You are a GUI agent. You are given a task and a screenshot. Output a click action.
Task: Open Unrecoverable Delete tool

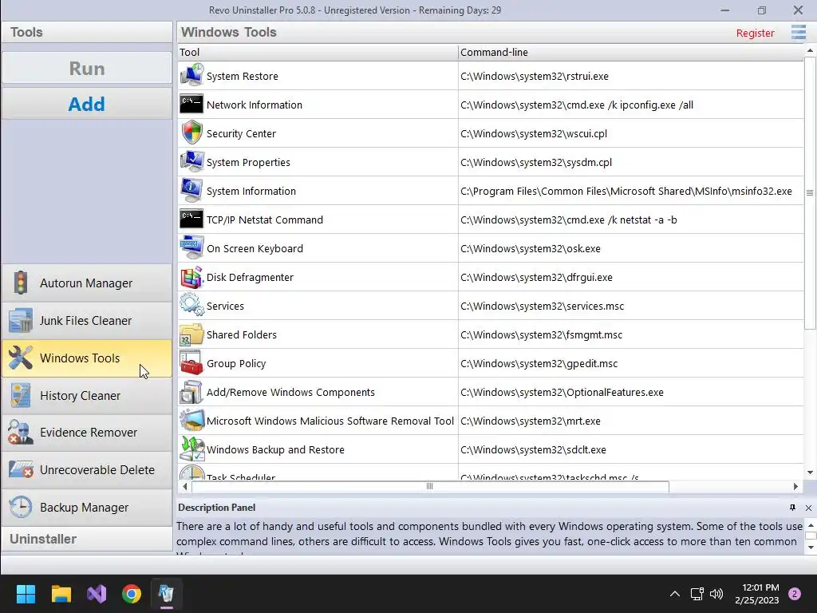(86, 469)
